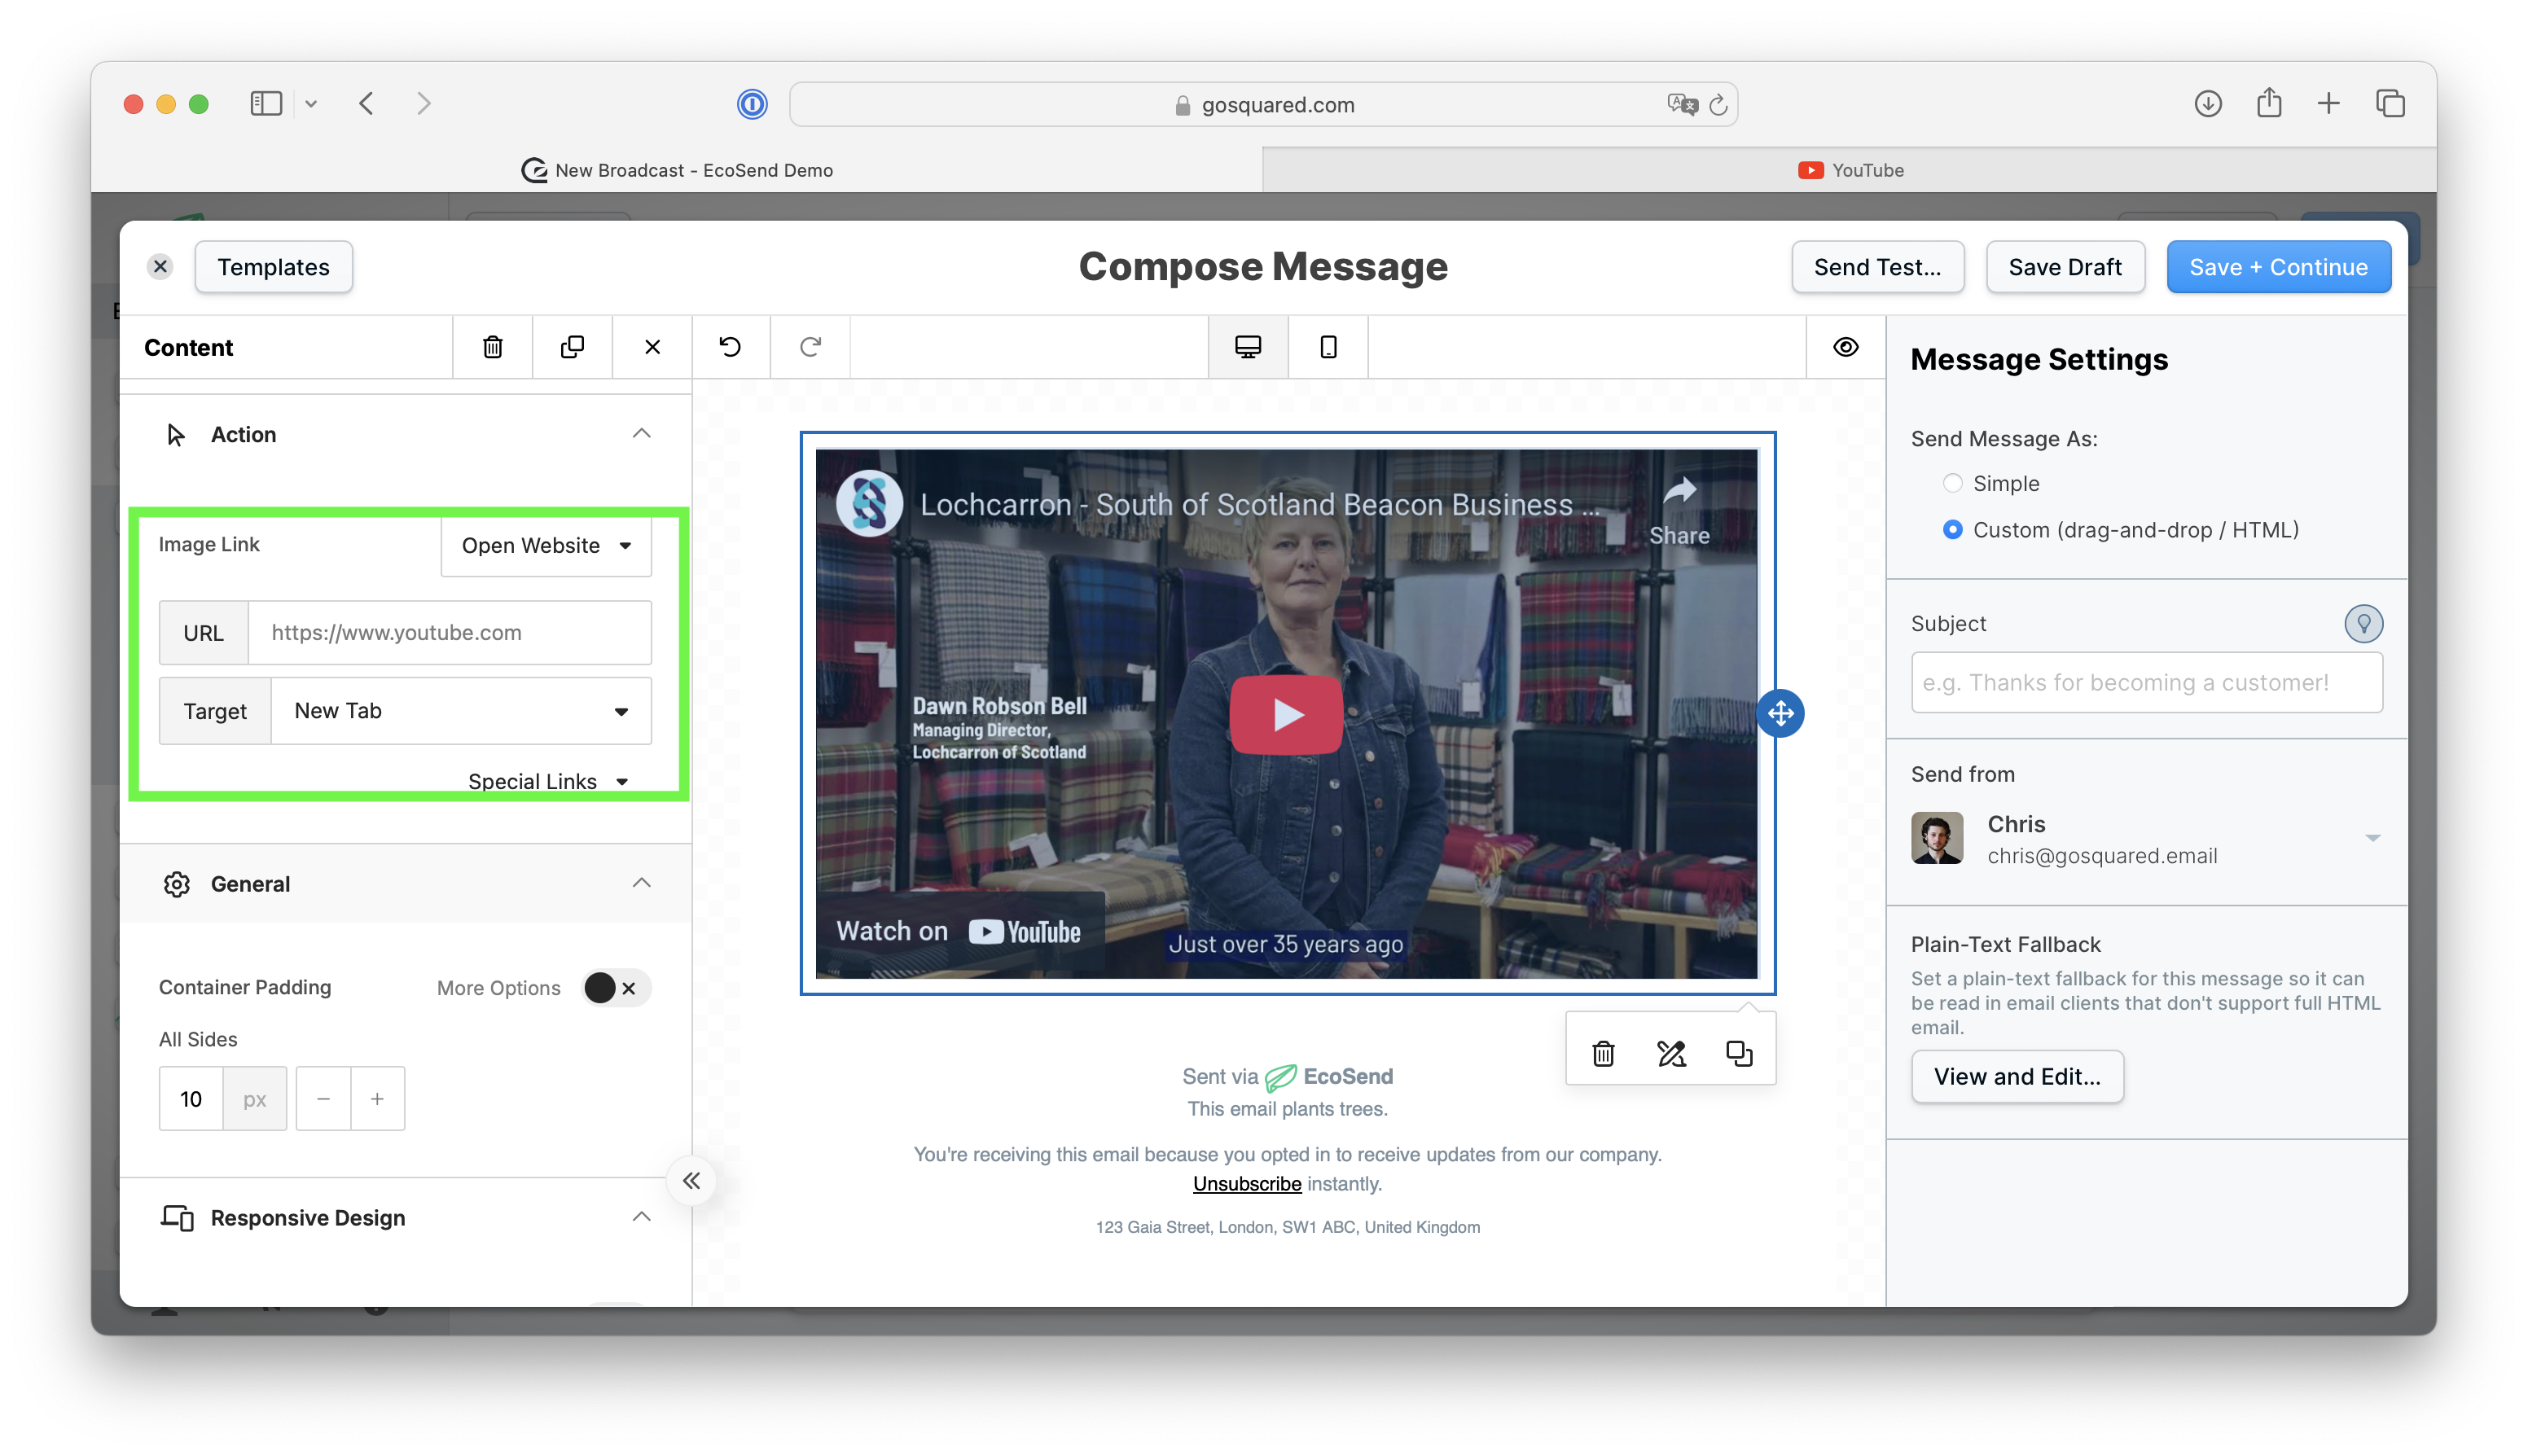The image size is (2528, 1456).
Task: Open the Special Links dropdown
Action: point(548,781)
